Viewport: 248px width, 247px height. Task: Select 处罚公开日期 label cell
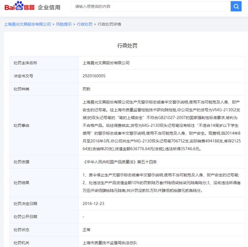tap(44, 217)
